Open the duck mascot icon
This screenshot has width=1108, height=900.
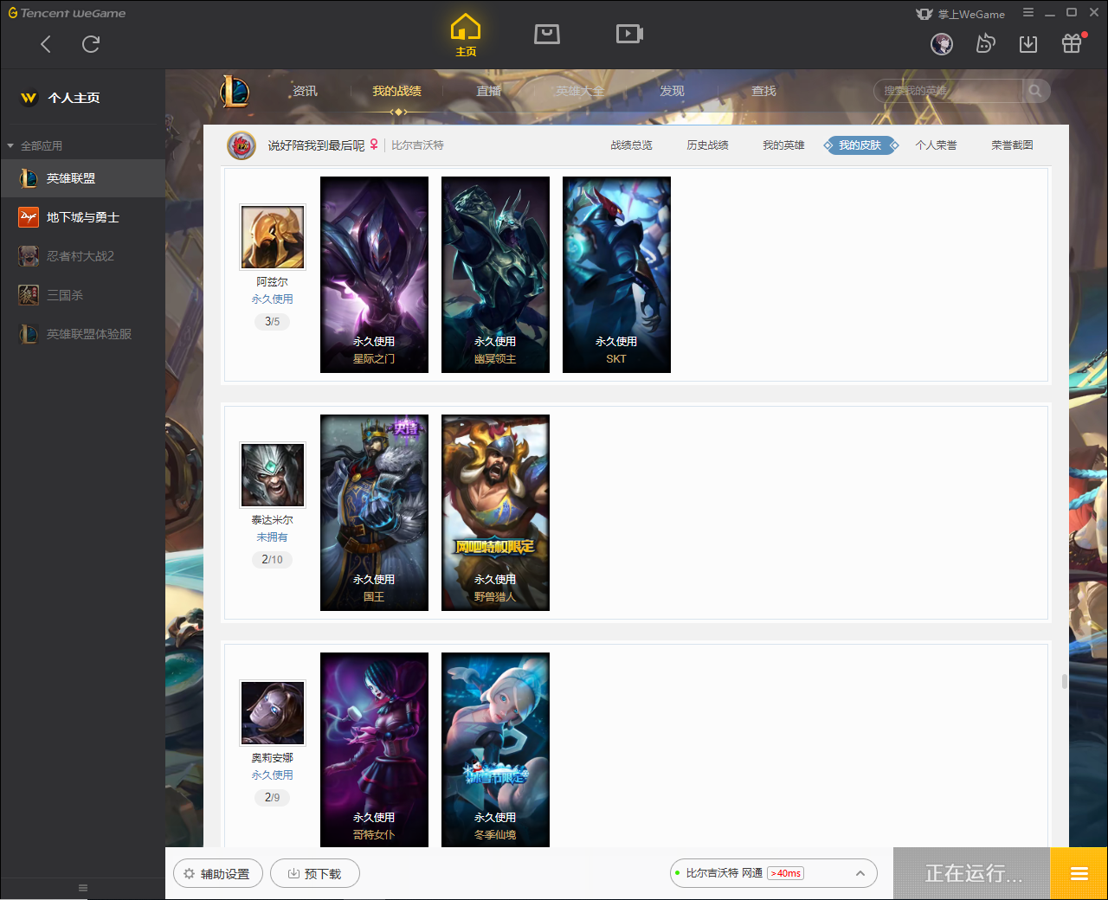coord(985,43)
